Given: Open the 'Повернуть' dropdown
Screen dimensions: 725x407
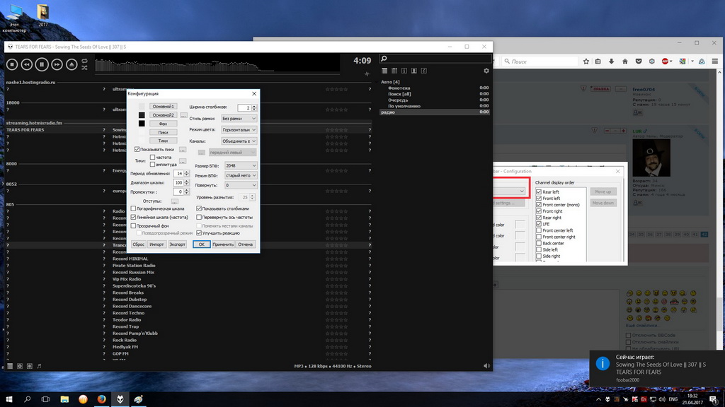Looking at the screenshot, I should 240,185.
